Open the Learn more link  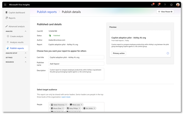(66, 97)
